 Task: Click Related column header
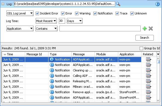coord(149,54)
